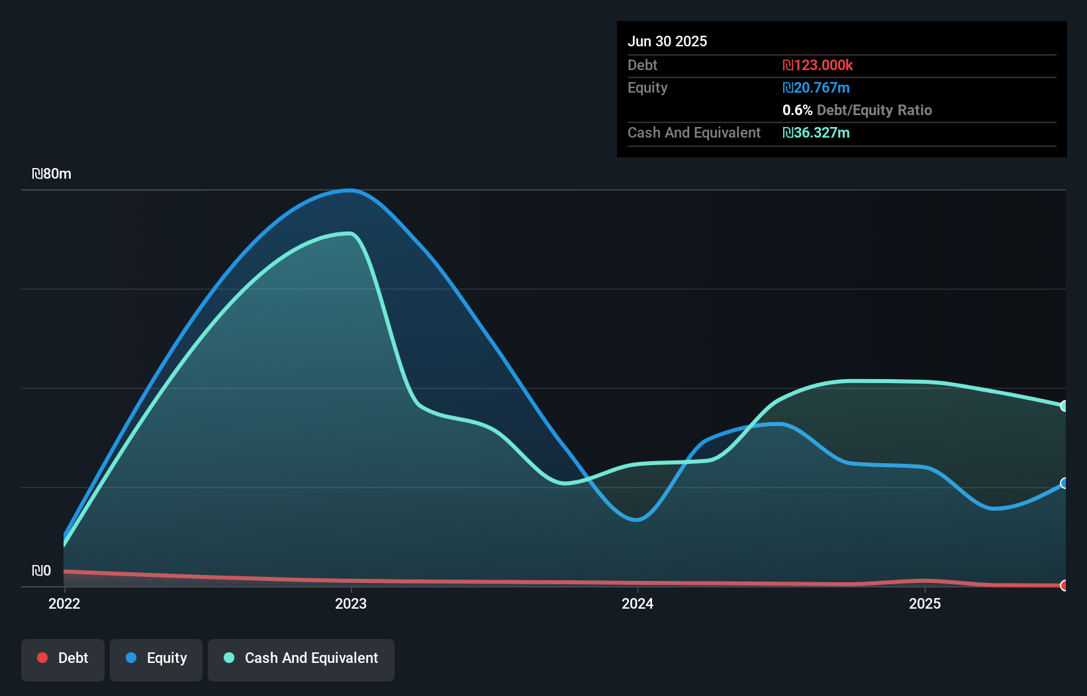Click the ₪20.767m equity value link
Viewport: 1087px width, 696px height.
(816, 87)
